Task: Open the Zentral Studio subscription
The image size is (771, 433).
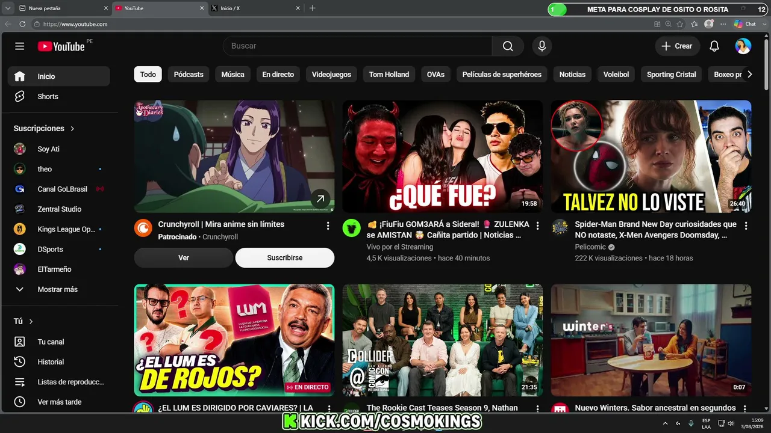Action: click(59, 209)
